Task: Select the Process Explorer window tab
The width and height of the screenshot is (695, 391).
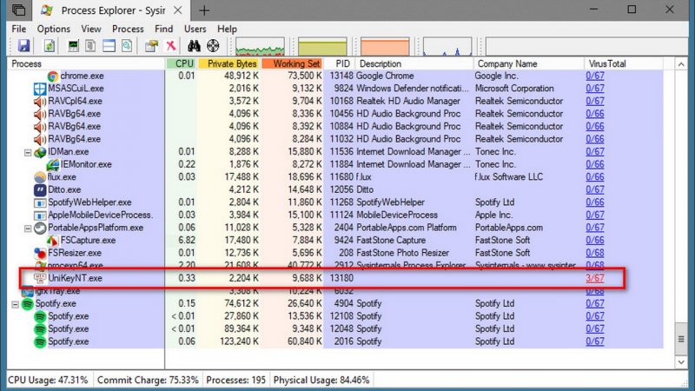Action: coord(112,10)
